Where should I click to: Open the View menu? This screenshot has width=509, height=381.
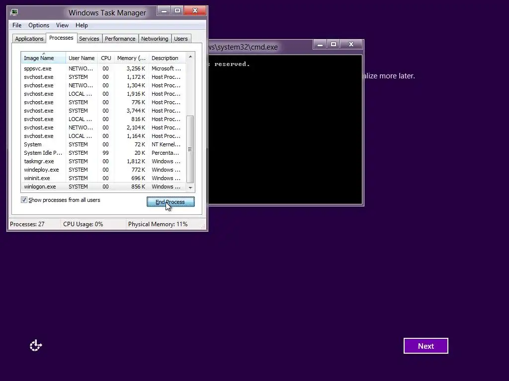pyautogui.click(x=62, y=25)
